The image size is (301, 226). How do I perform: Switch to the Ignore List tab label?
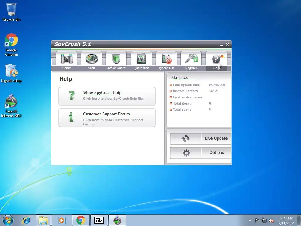(x=166, y=68)
